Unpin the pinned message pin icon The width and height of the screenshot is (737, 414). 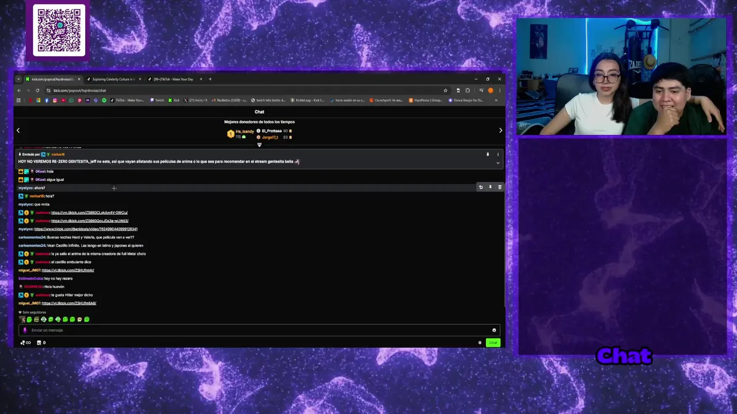tap(488, 155)
